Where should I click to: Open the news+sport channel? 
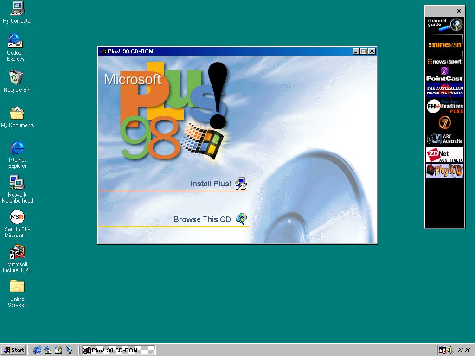pos(445,62)
